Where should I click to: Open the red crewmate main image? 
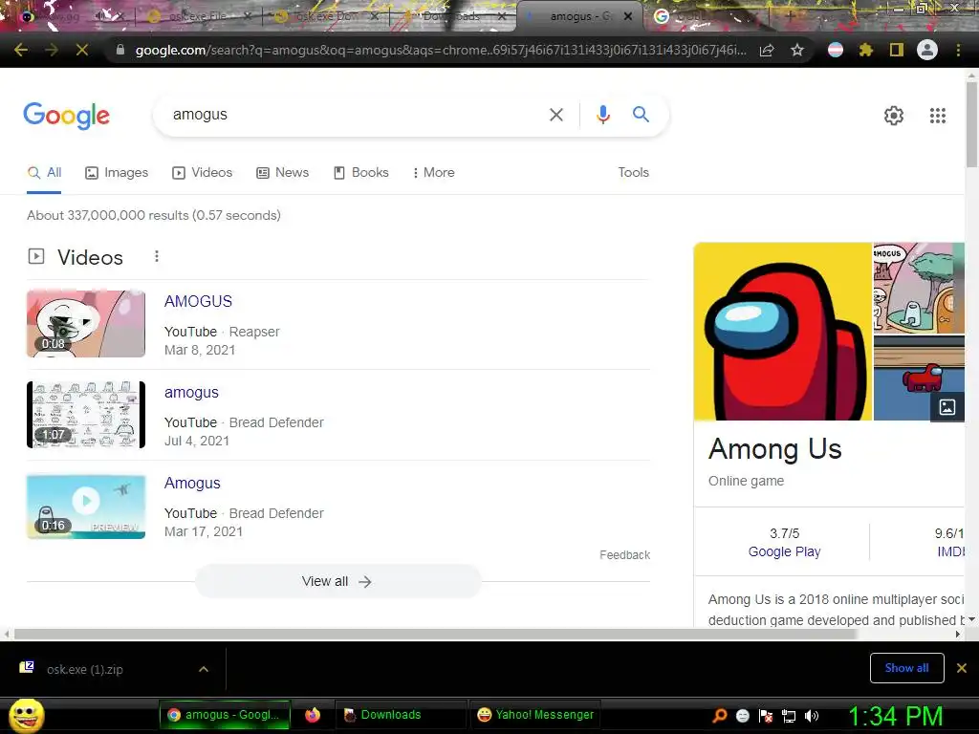pos(782,332)
